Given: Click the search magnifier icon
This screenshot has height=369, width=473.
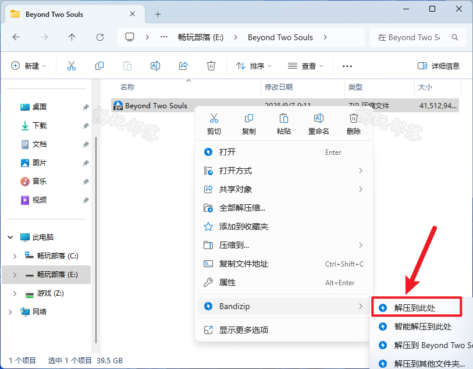Looking at the screenshot, I should [x=455, y=37].
